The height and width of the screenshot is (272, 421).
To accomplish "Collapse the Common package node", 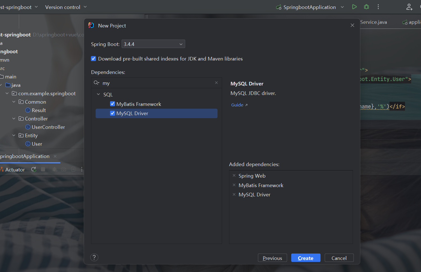I will 14,102.
